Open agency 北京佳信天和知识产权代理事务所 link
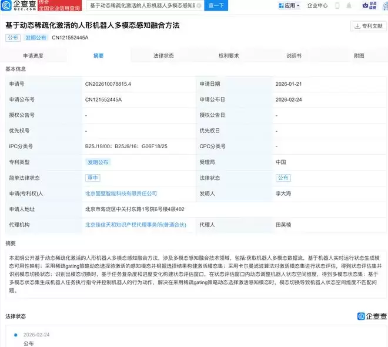 [135, 224]
